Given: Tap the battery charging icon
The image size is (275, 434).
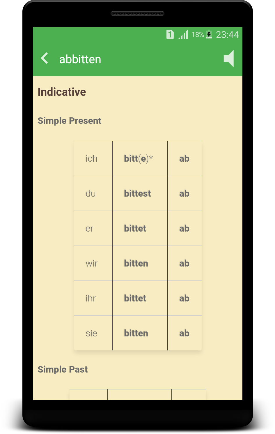Looking at the screenshot, I should 209,35.
